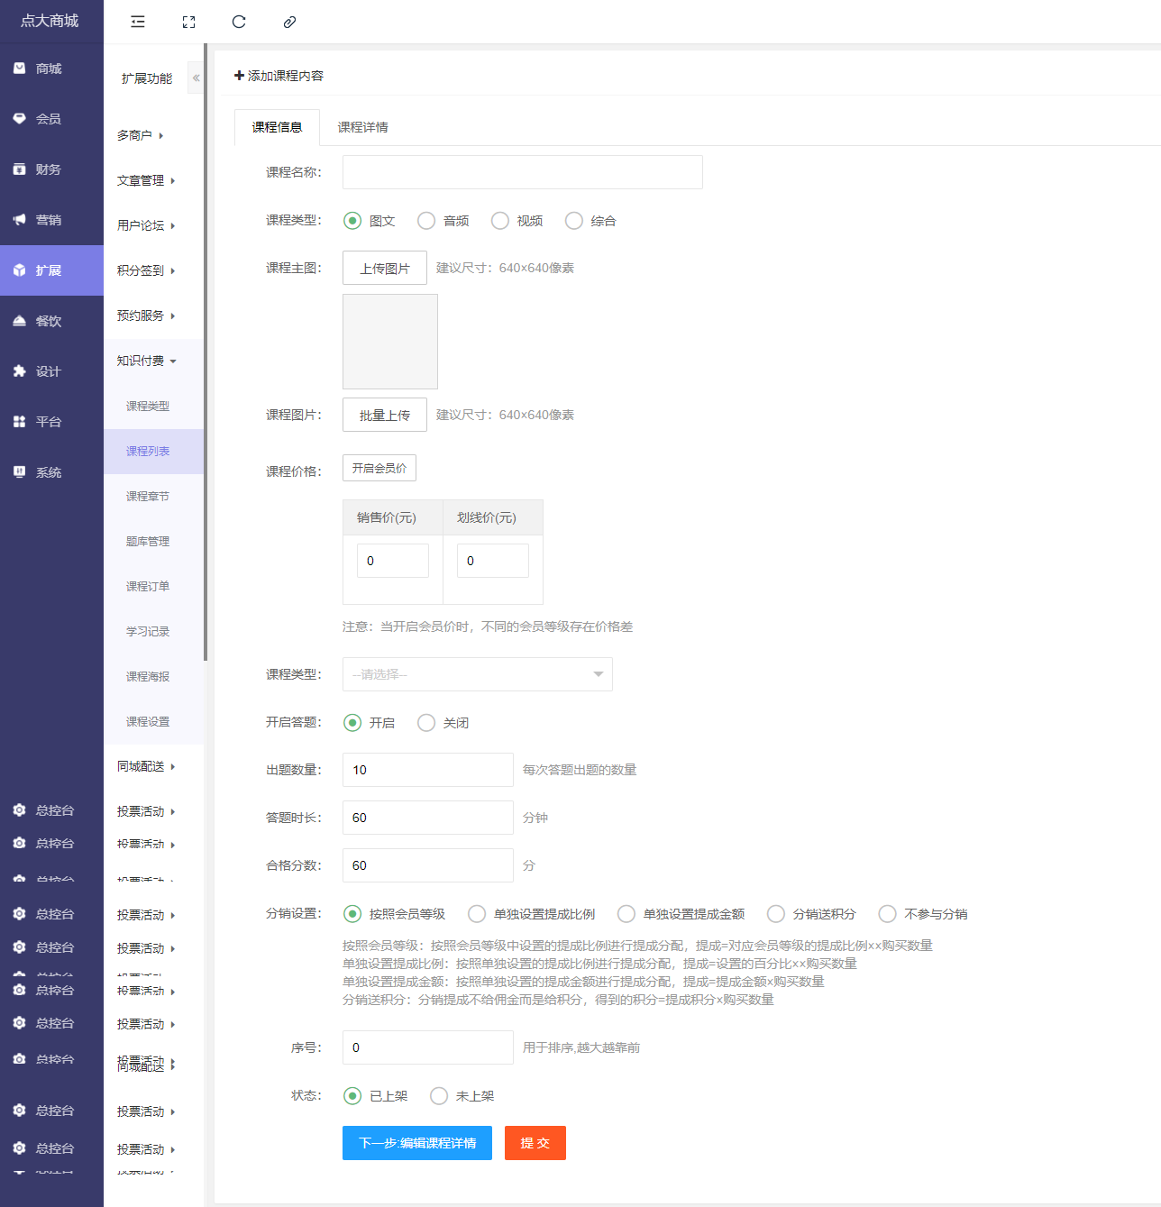This screenshot has width=1161, height=1207.
Task: Choose 分销送积分 option
Action: point(776,914)
